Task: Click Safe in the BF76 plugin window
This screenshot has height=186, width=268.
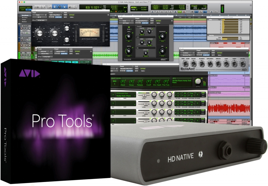Action: click(x=65, y=17)
